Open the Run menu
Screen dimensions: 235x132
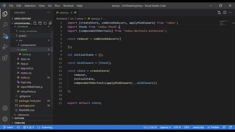(57, 6)
